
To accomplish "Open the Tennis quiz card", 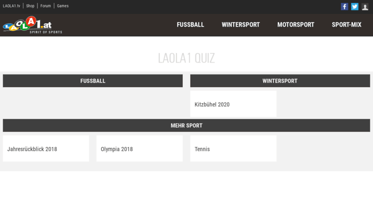I will coord(233,149).
